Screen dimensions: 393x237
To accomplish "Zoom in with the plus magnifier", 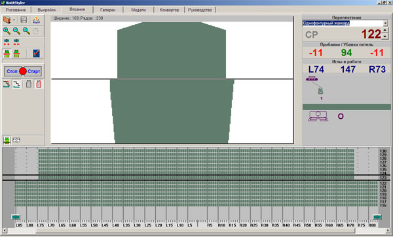I will (x=7, y=31).
